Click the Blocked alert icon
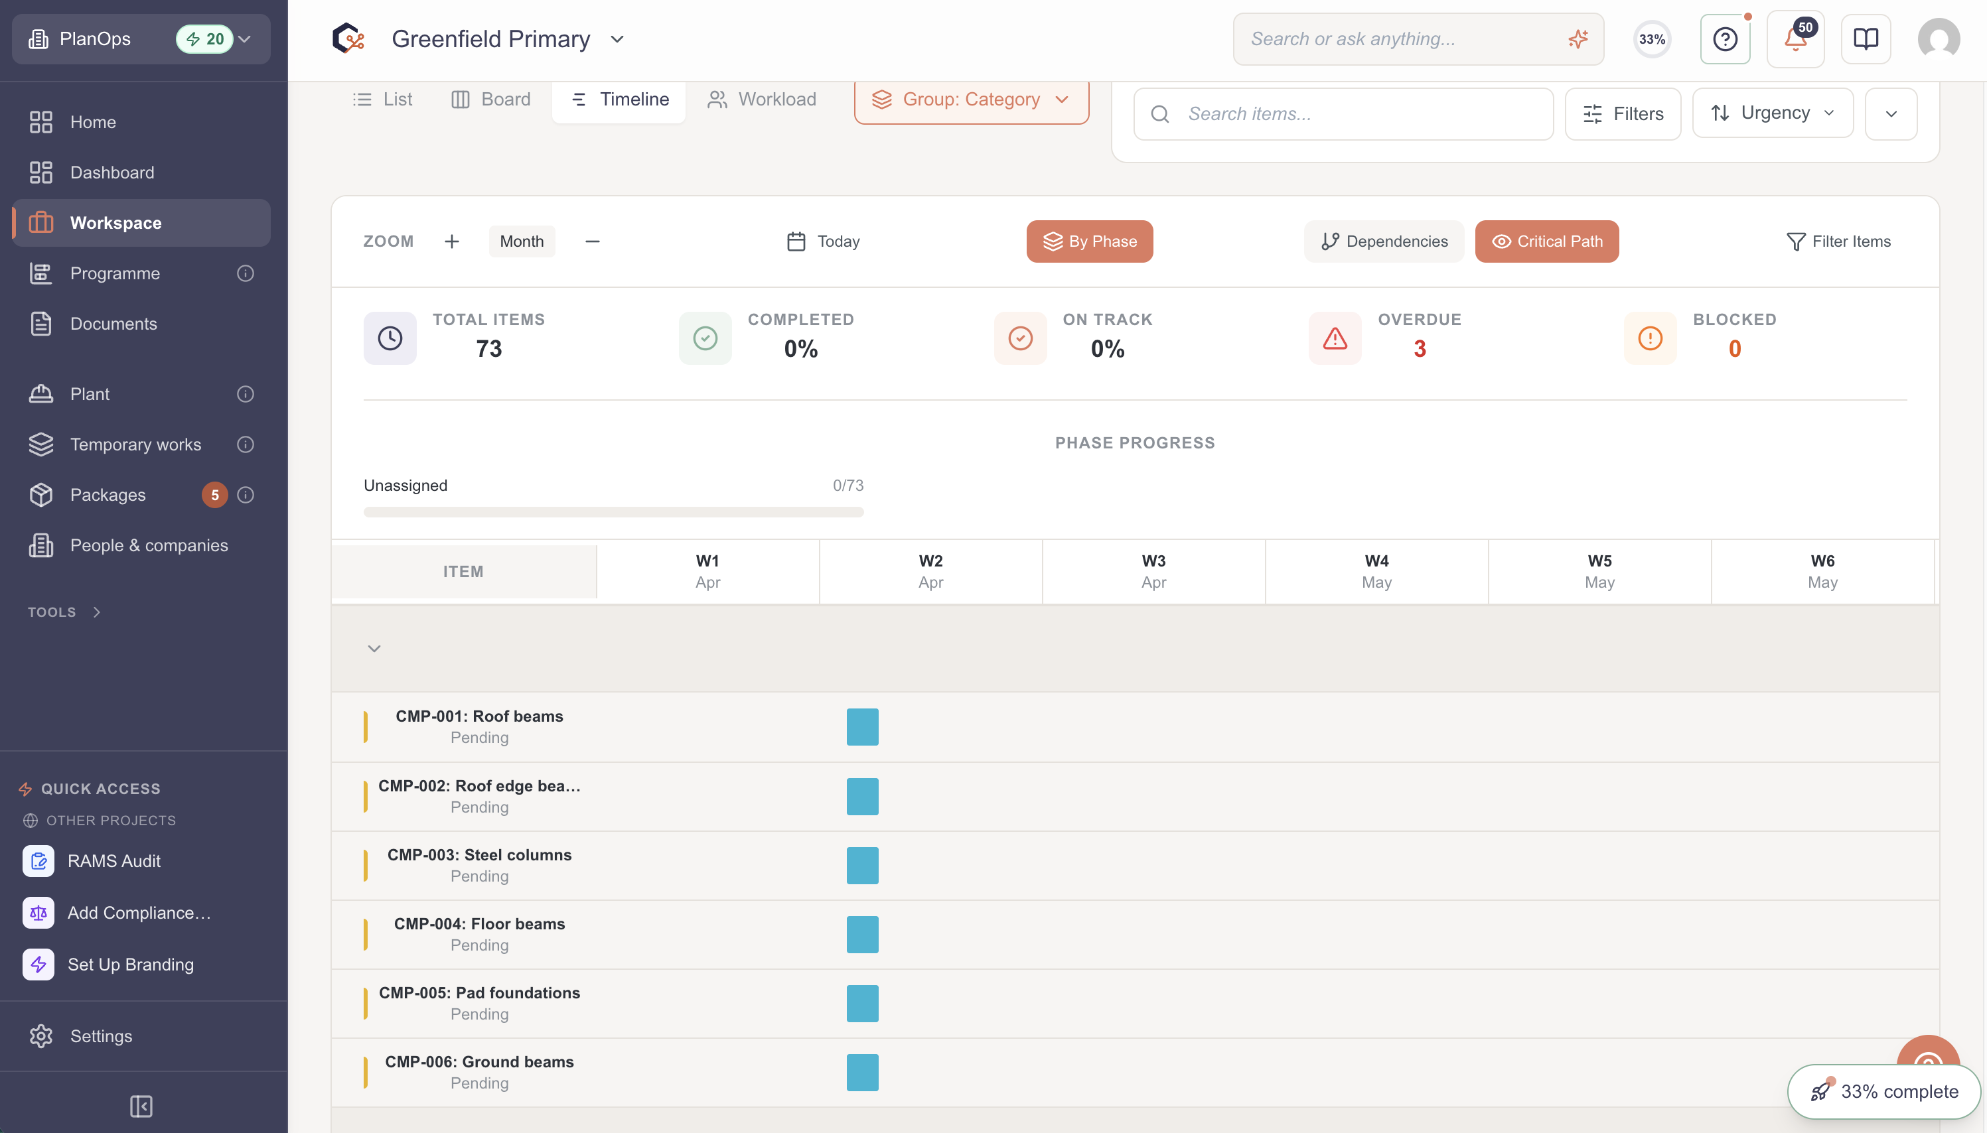 (1650, 338)
